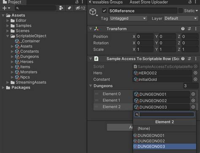Viewport: 200px width, 153px height.
Task: Click the picker popup search field
Action: pos(165,115)
